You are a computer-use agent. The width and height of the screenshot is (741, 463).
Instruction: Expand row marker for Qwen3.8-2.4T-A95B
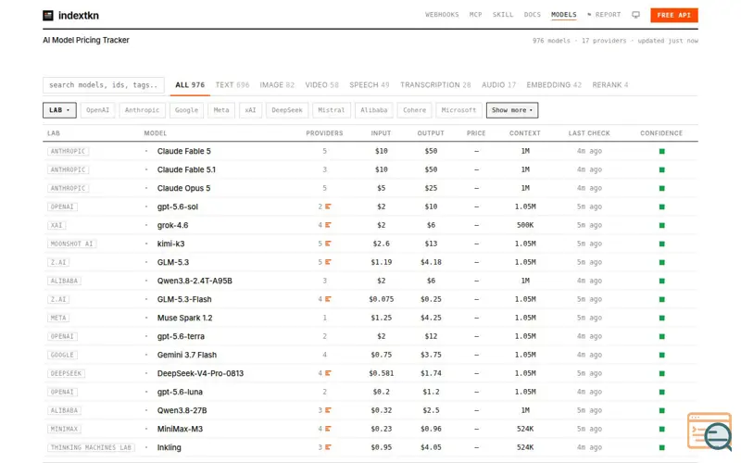click(x=146, y=281)
